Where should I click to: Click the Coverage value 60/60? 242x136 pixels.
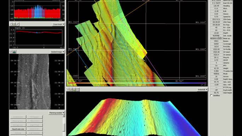216,44
